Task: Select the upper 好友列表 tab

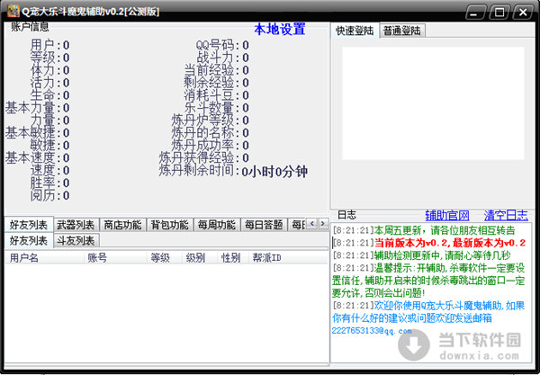Action: tap(29, 225)
